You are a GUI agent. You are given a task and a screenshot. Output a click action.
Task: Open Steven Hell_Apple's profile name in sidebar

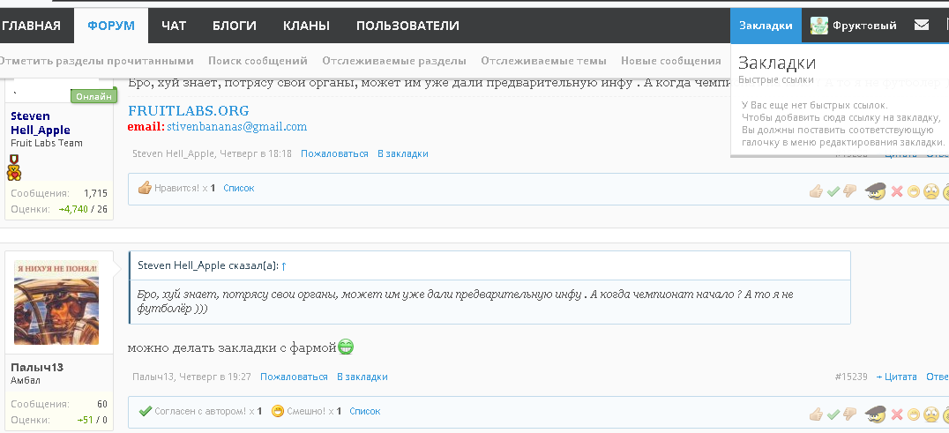pyautogui.click(x=41, y=123)
